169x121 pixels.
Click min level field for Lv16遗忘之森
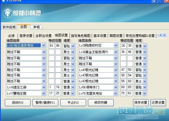click(x=51, y=87)
